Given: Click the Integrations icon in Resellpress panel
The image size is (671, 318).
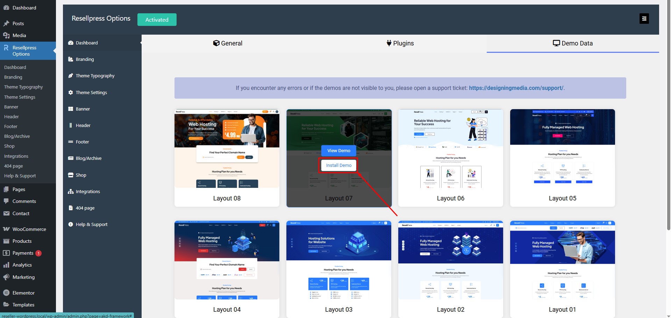Looking at the screenshot, I should pyautogui.click(x=71, y=191).
